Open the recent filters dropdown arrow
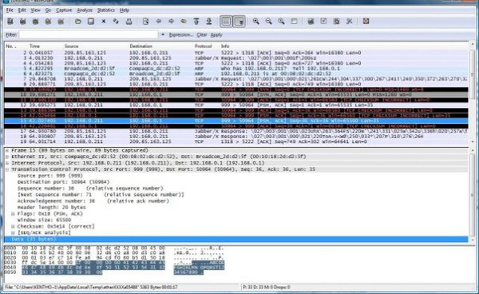Viewport: 479px width, 294px height. point(163,34)
